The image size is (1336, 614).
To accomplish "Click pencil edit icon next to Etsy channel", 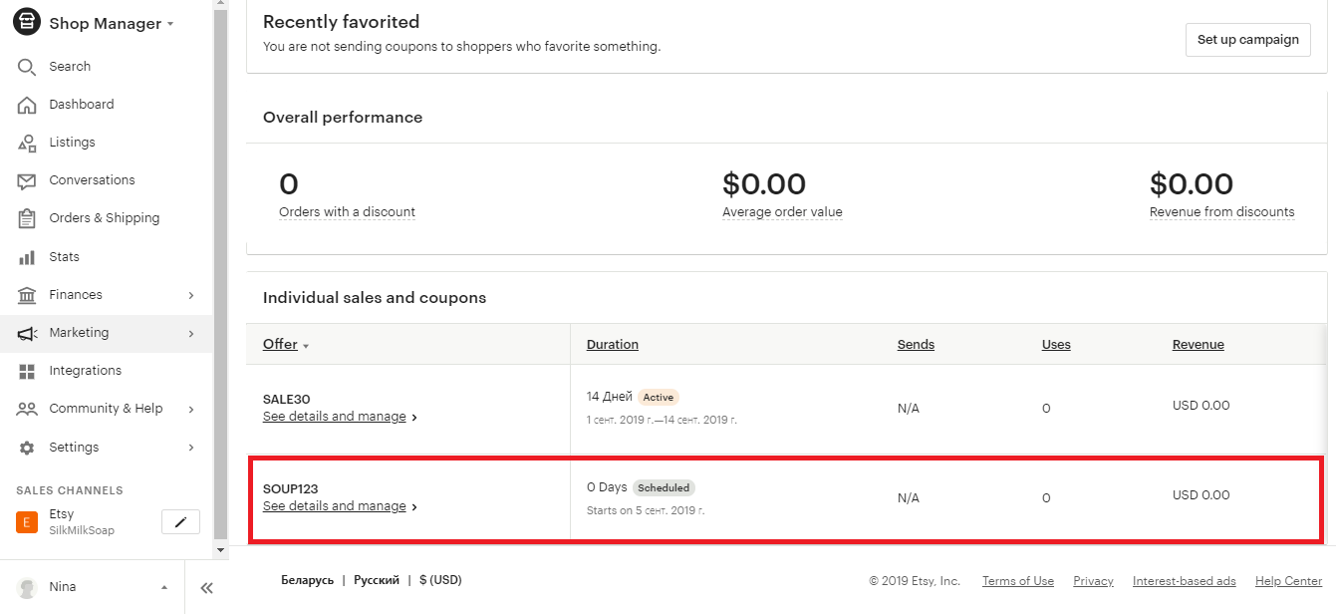I will click(180, 521).
